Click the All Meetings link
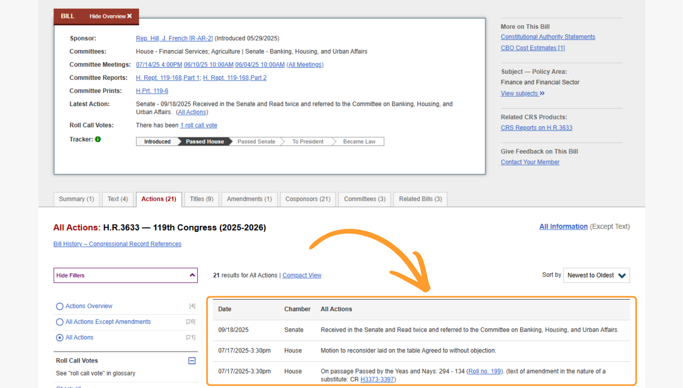The height and width of the screenshot is (388, 683). pyautogui.click(x=305, y=65)
